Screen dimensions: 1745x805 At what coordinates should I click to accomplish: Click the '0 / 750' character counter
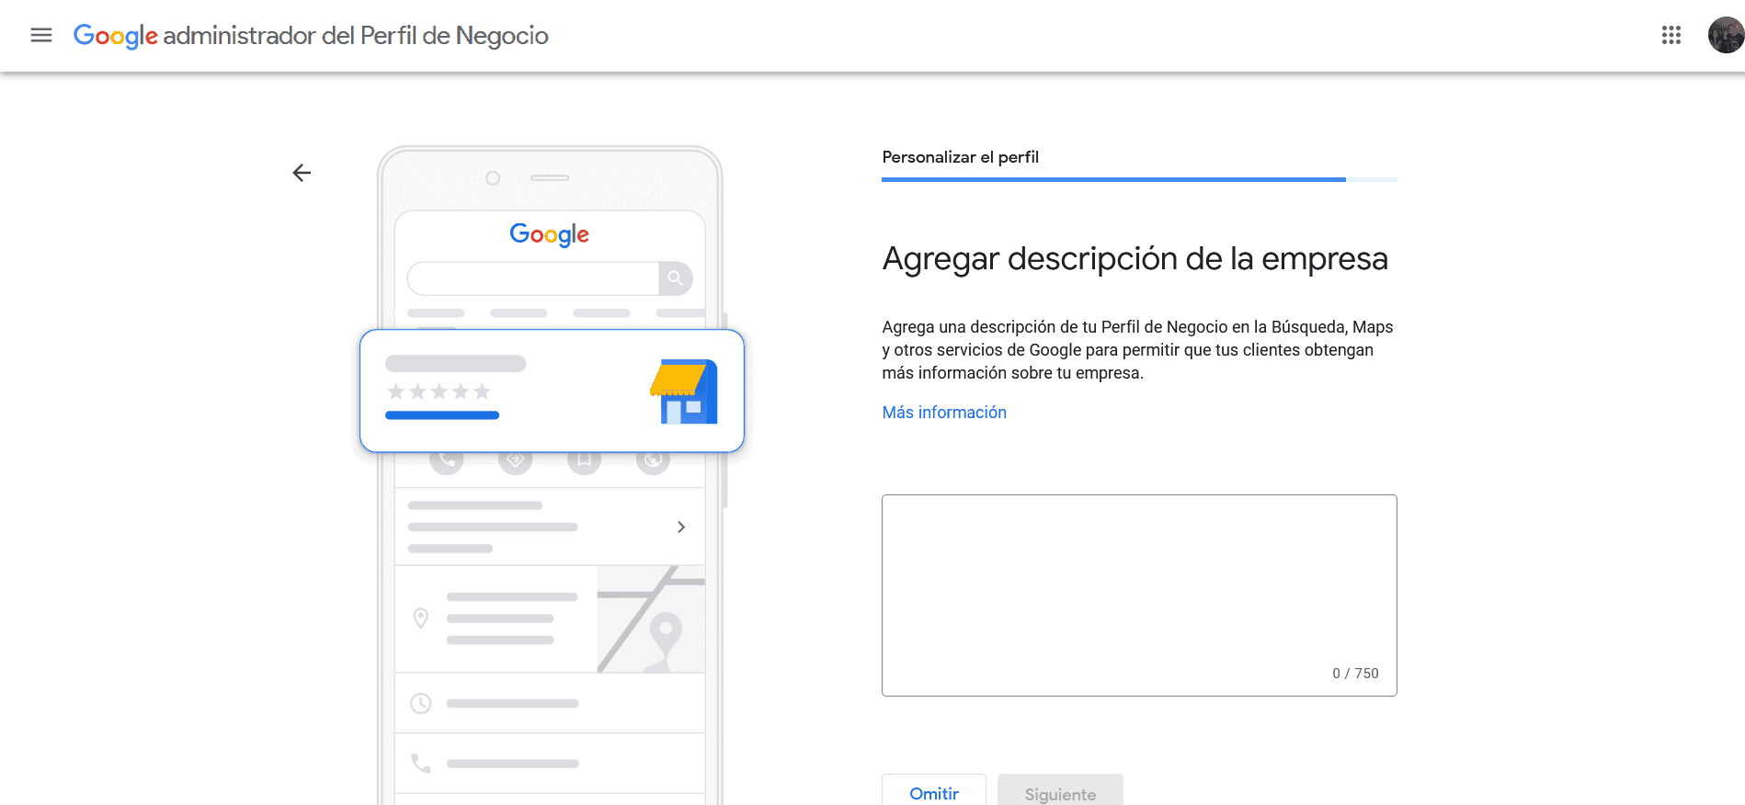point(1355,674)
